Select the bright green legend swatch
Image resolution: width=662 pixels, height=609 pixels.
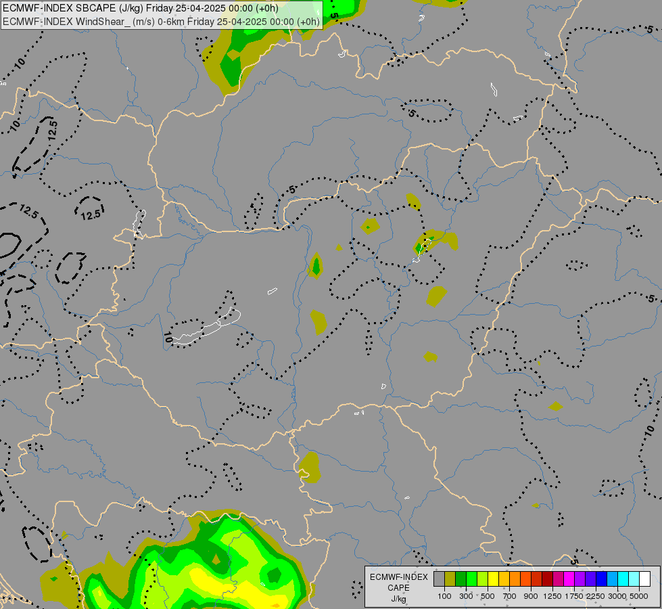click(471, 579)
